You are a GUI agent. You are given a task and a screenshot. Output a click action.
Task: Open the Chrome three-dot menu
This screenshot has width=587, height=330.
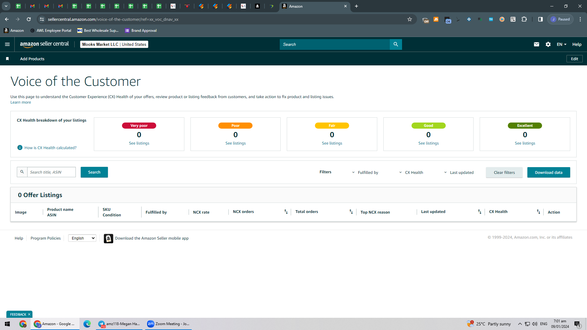(x=580, y=19)
